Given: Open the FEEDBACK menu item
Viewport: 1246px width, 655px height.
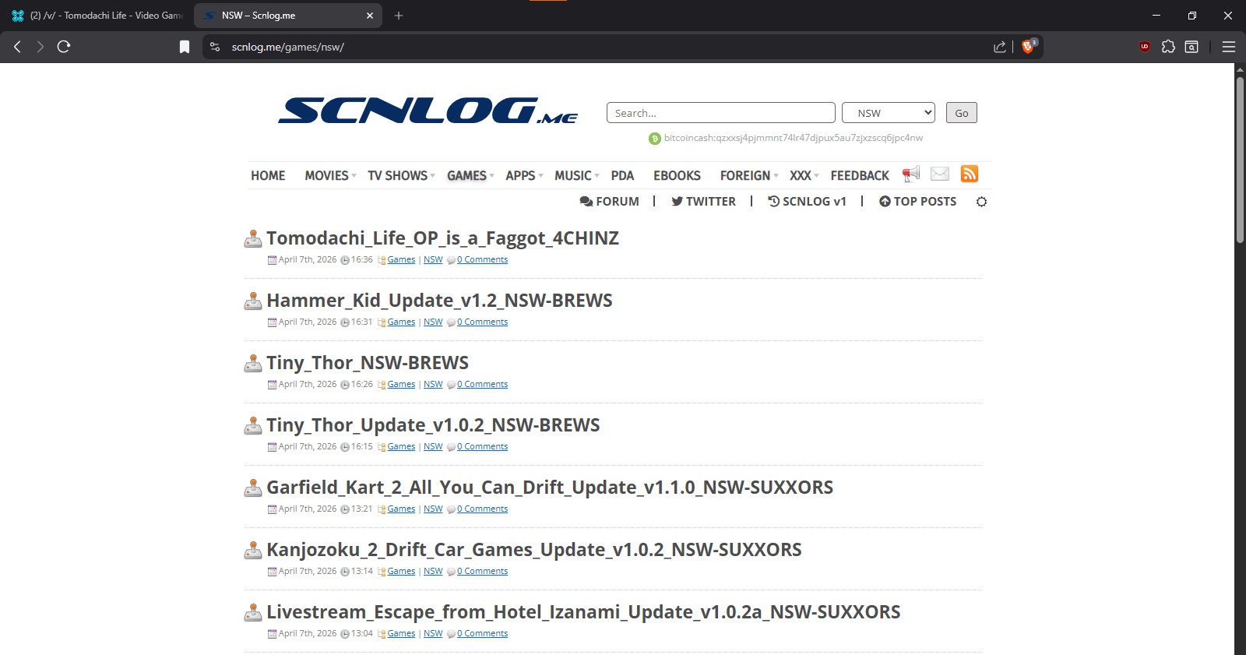Looking at the screenshot, I should 860,176.
